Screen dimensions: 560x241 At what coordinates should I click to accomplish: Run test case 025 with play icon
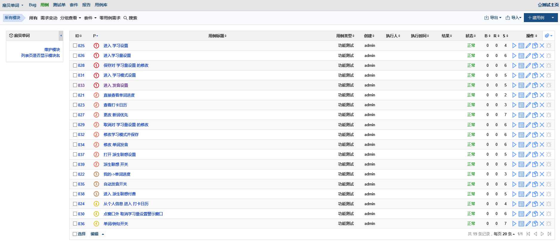coord(514,46)
